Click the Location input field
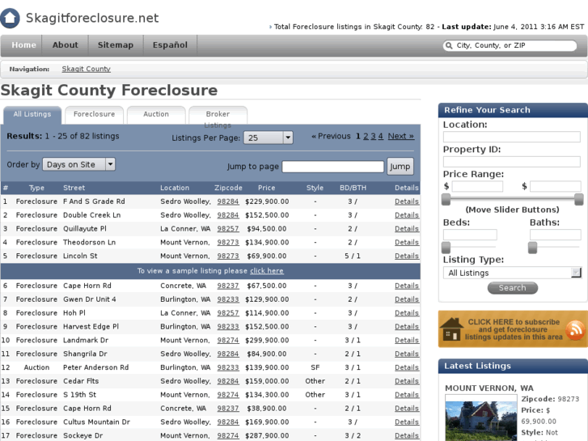This screenshot has width=588, height=441. coord(512,137)
